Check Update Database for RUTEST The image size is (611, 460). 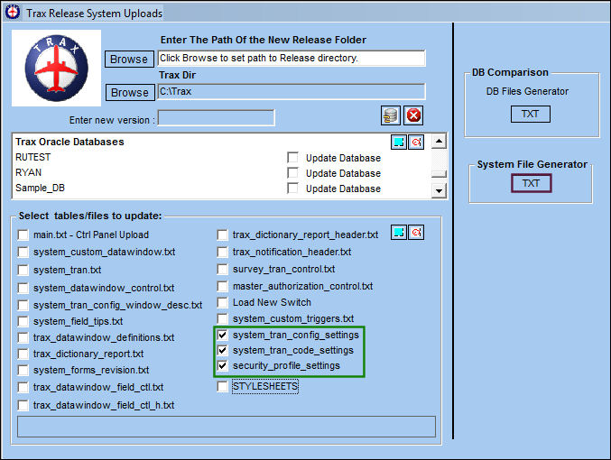click(x=292, y=158)
